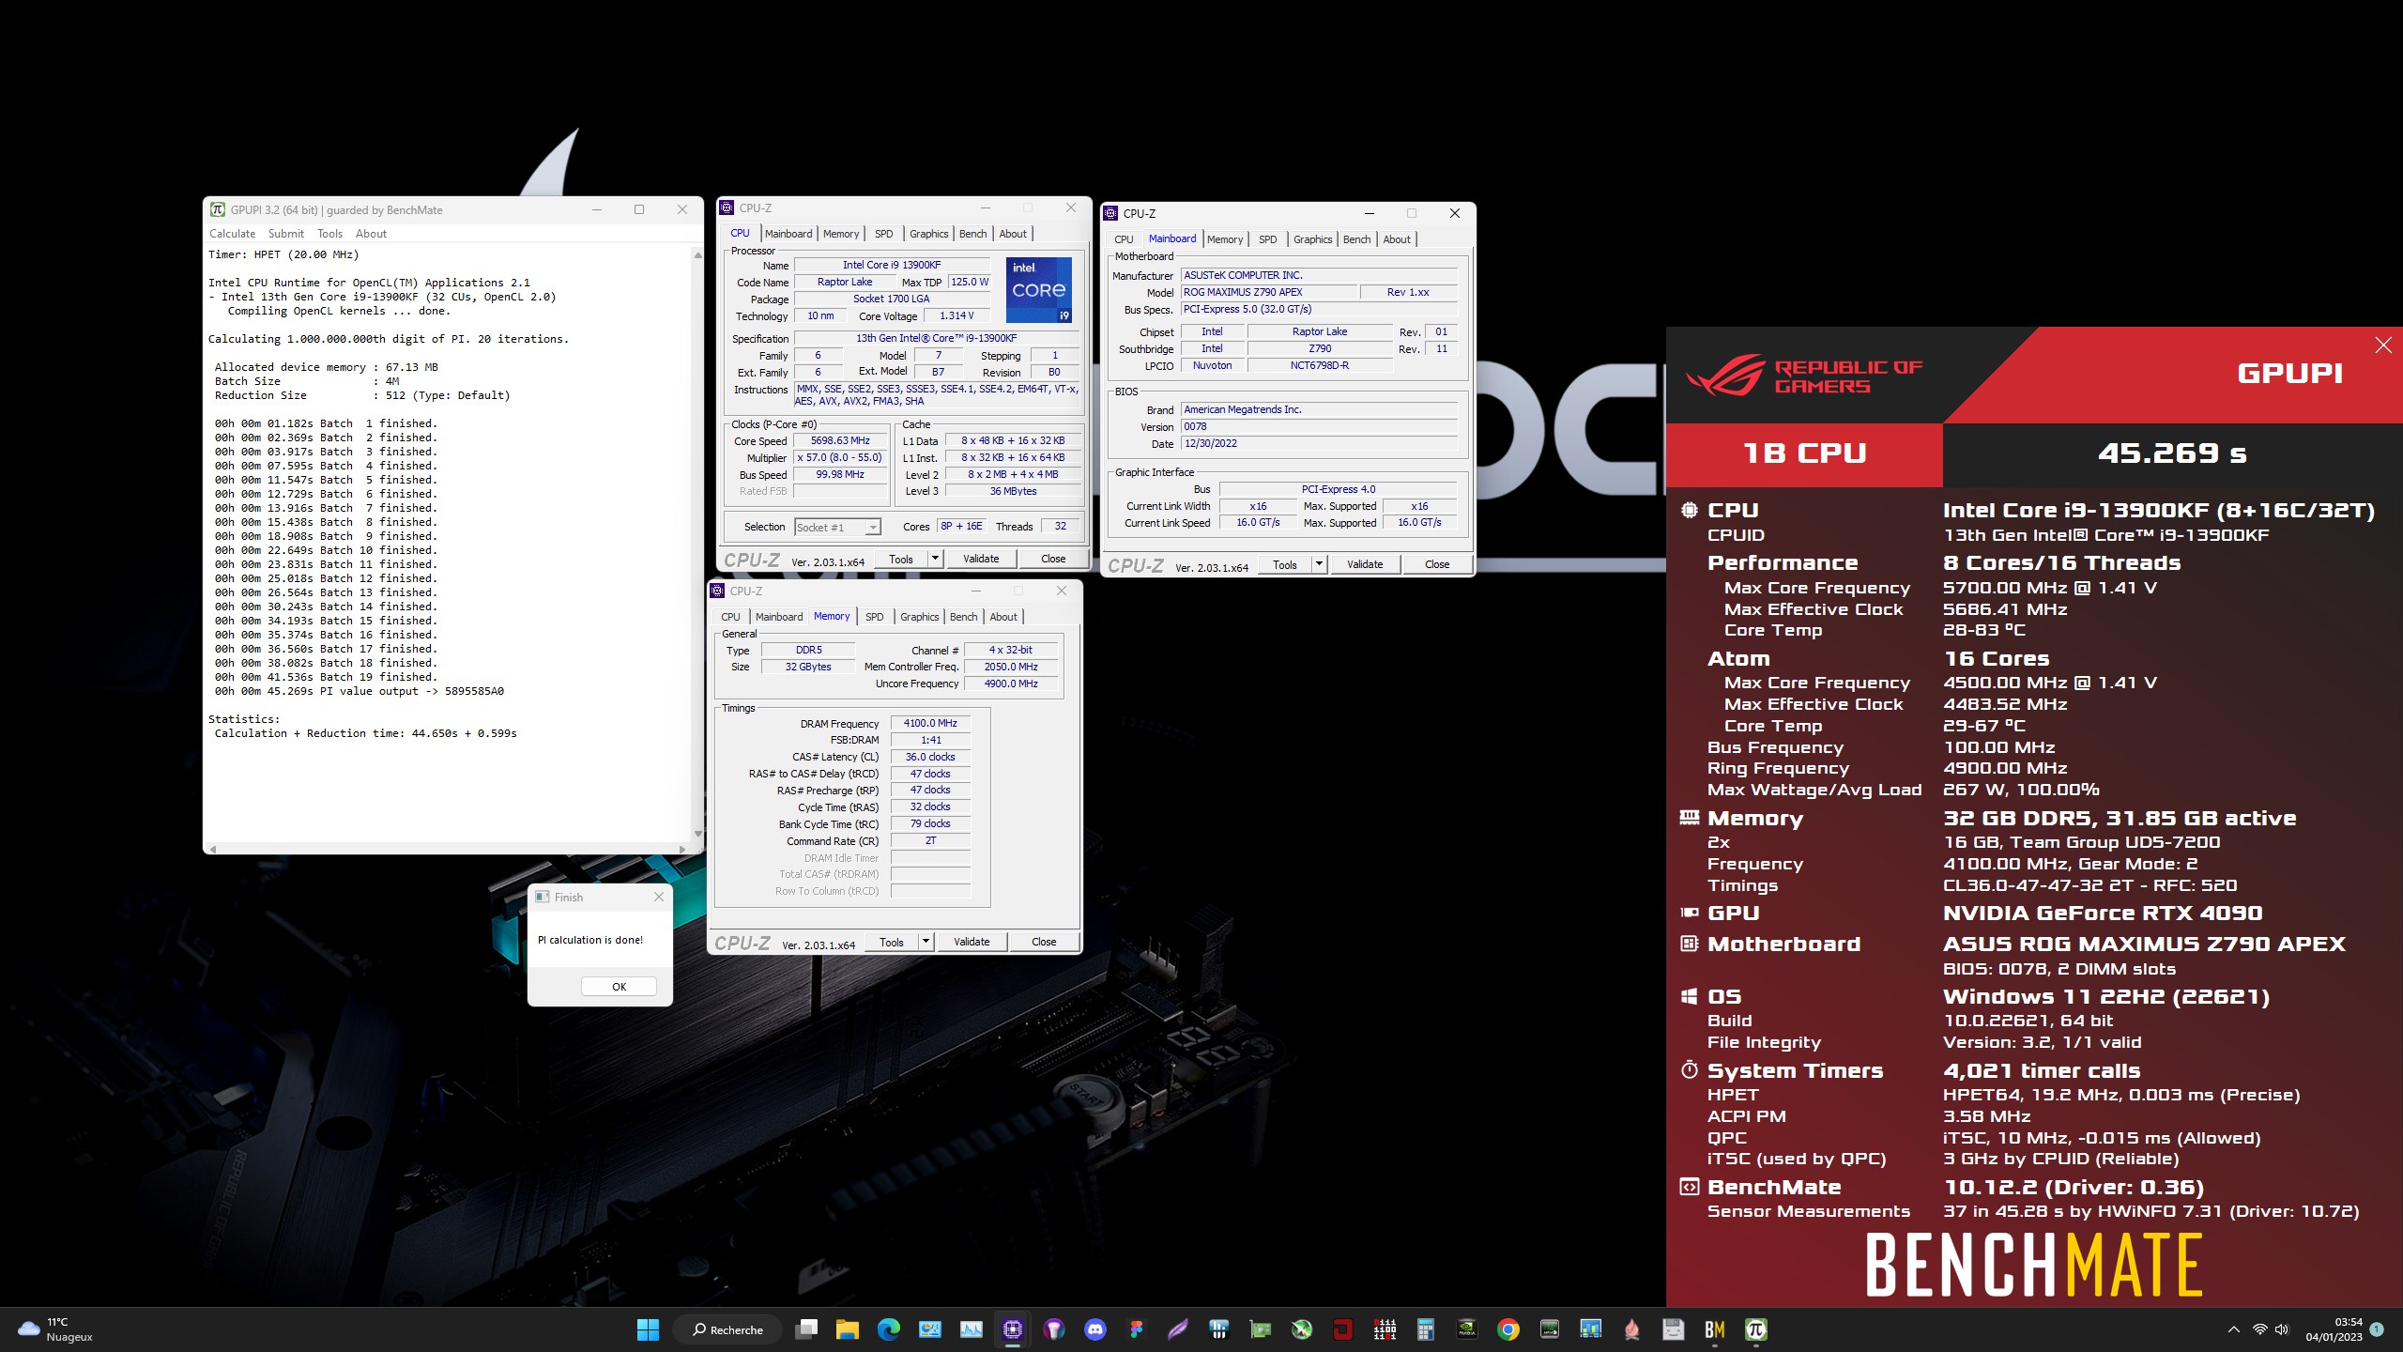Open the Calculate menu in GPUPI

click(x=232, y=234)
